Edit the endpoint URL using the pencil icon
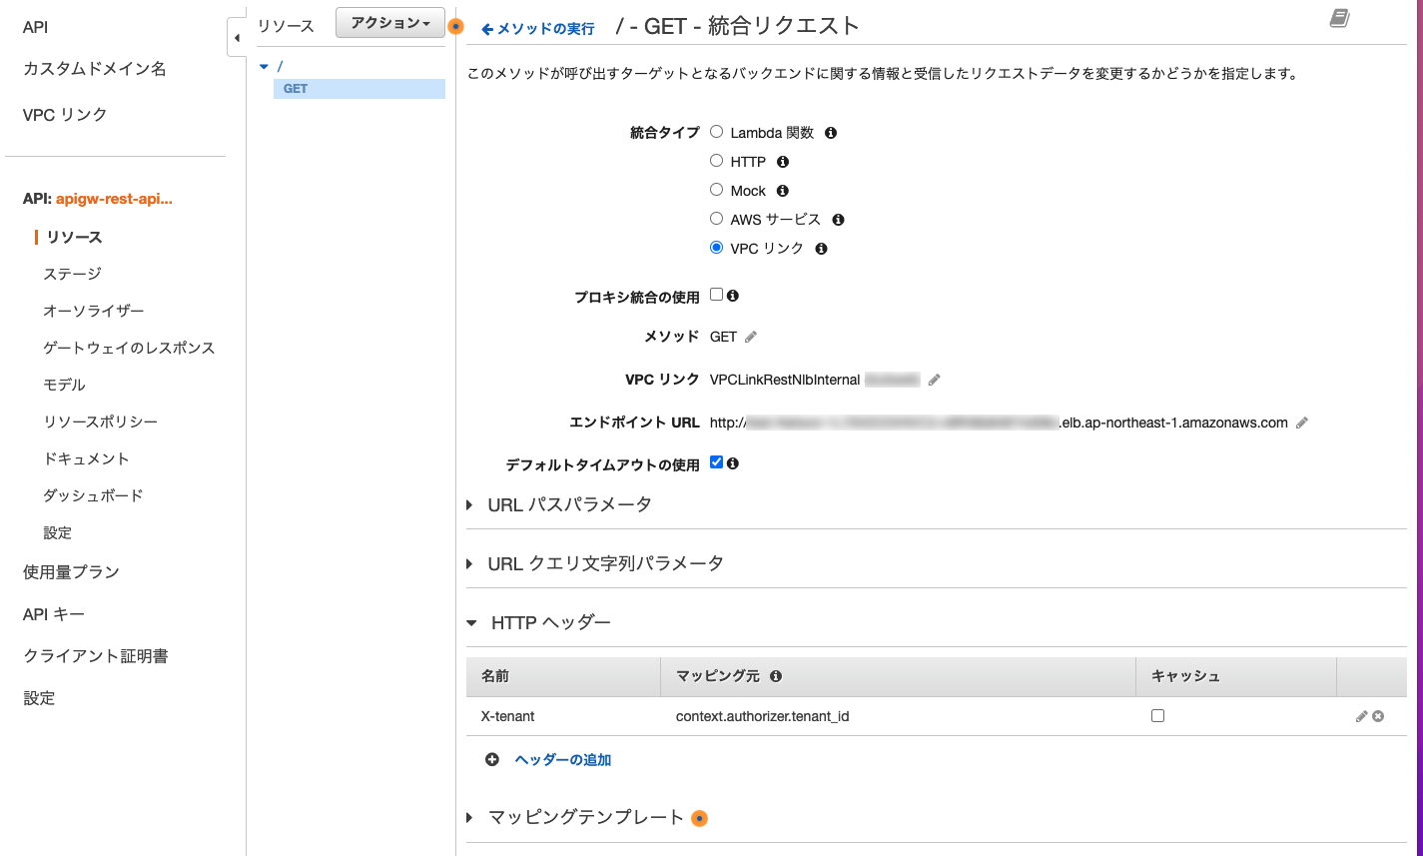Screen dimensions: 1423x856 [x=1301, y=423]
